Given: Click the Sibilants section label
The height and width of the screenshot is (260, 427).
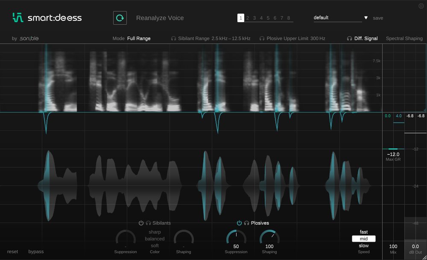Looking at the screenshot, I should tap(161, 223).
